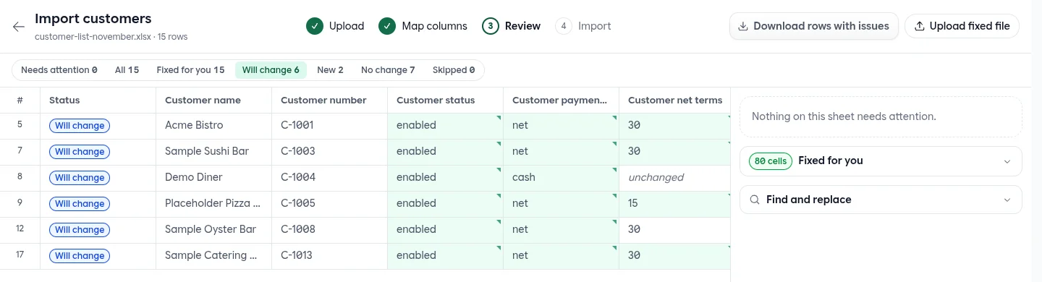Click the Upload step checkmark icon
The width and height of the screenshot is (1042, 282).
pos(314,26)
